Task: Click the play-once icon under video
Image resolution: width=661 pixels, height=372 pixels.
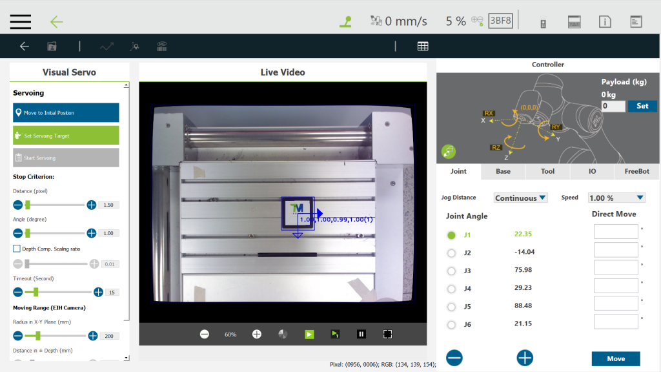Action: 335,334
